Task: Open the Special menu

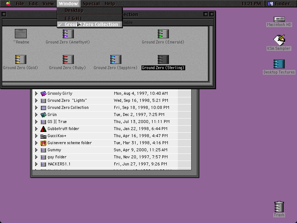Action: (91, 4)
